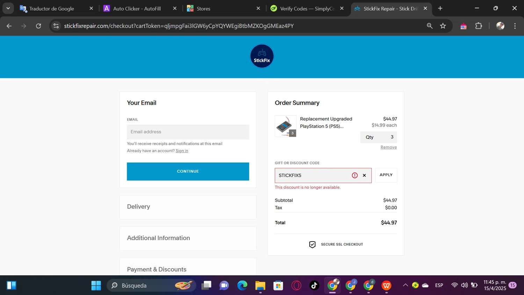The width and height of the screenshot is (524, 295).
Task: Open Task View on the taskbar
Action: [x=206, y=286]
